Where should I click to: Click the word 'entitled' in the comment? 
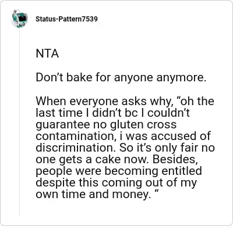click(x=182, y=171)
